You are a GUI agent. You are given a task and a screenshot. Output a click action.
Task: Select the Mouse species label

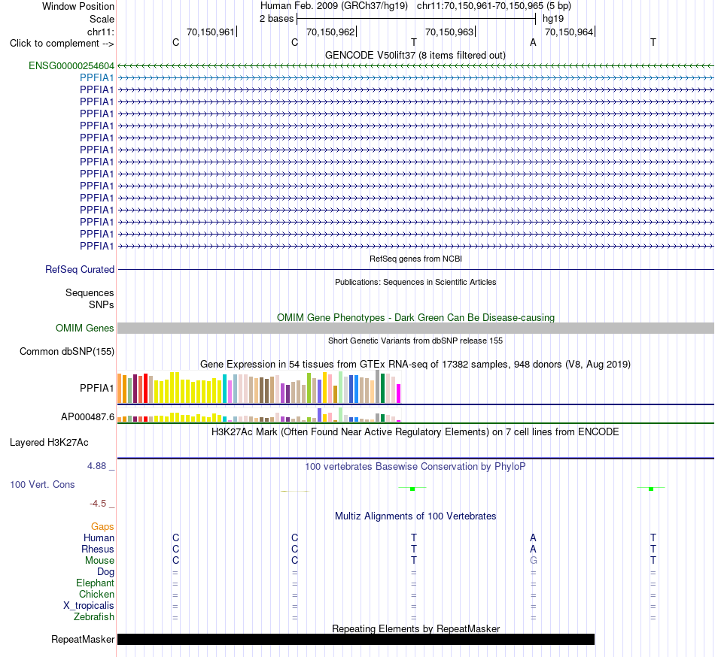99,561
